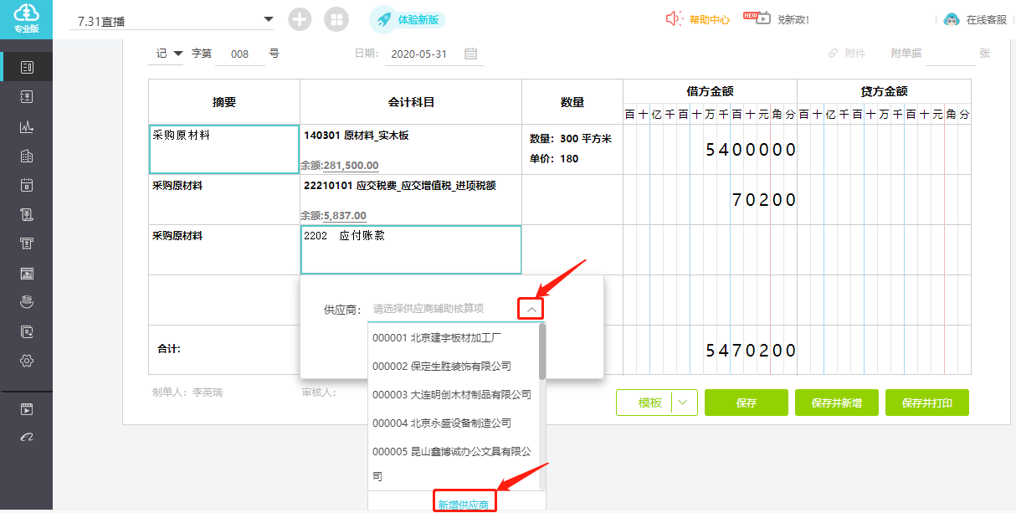This screenshot has height=513, width=1016.
Task: Click account cell 140301 原材料_实木板
Action: click(x=356, y=135)
